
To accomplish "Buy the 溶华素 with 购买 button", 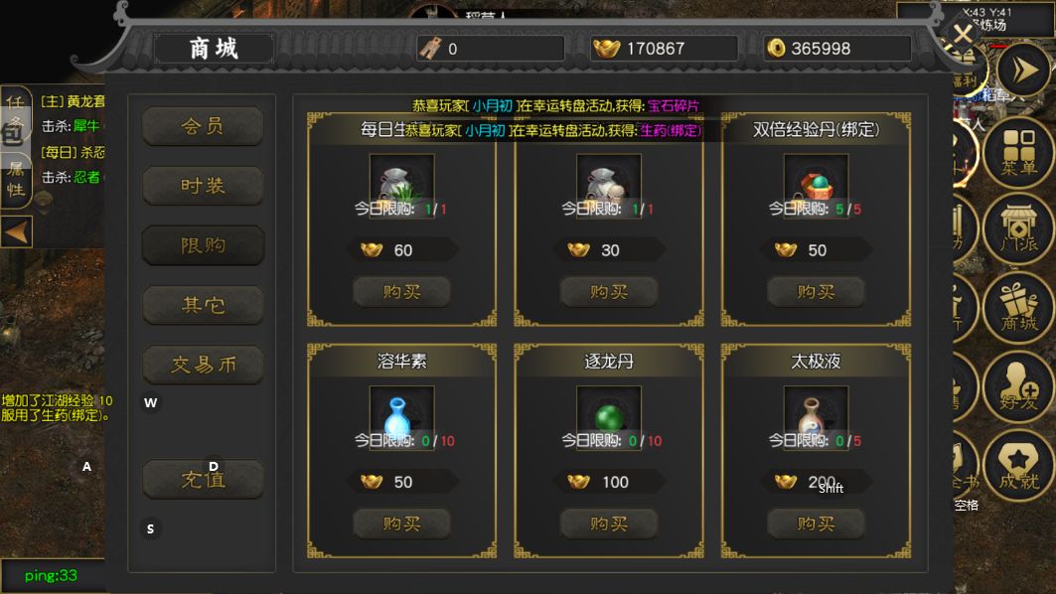I will tap(401, 523).
